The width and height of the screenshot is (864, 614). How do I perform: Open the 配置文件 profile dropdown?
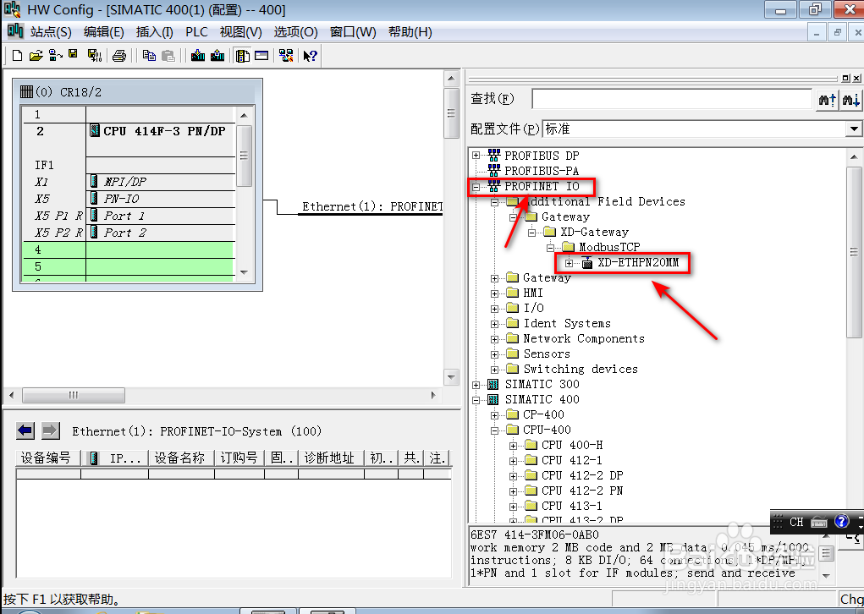[x=854, y=129]
